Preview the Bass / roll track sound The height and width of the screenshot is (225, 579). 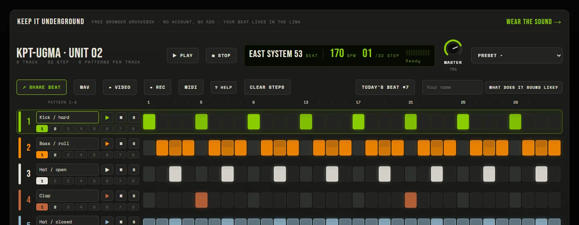(107, 143)
